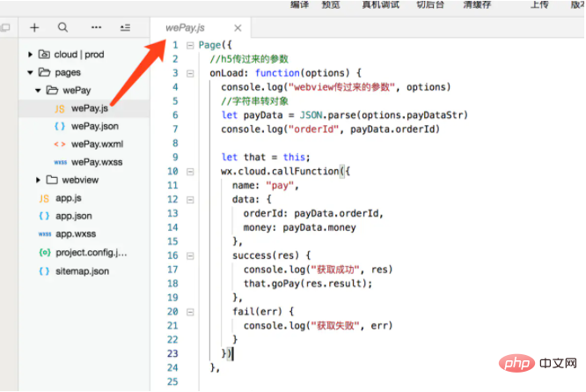
Task: Expand the cloud | prod folder arrow
Action: click(30, 55)
